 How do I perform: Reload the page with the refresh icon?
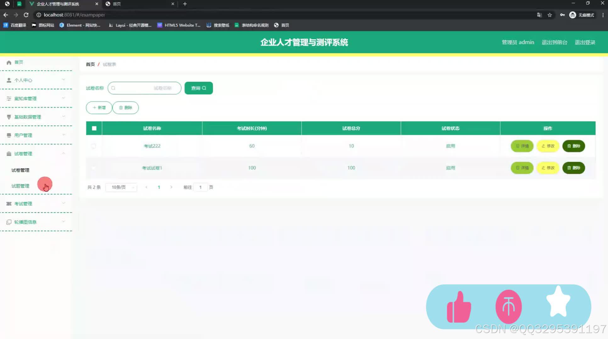(26, 15)
